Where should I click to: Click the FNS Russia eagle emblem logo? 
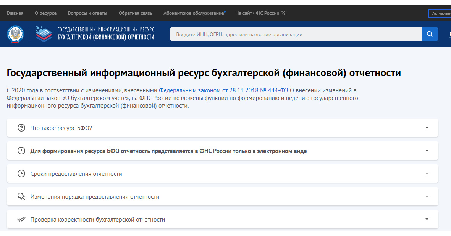coord(15,34)
